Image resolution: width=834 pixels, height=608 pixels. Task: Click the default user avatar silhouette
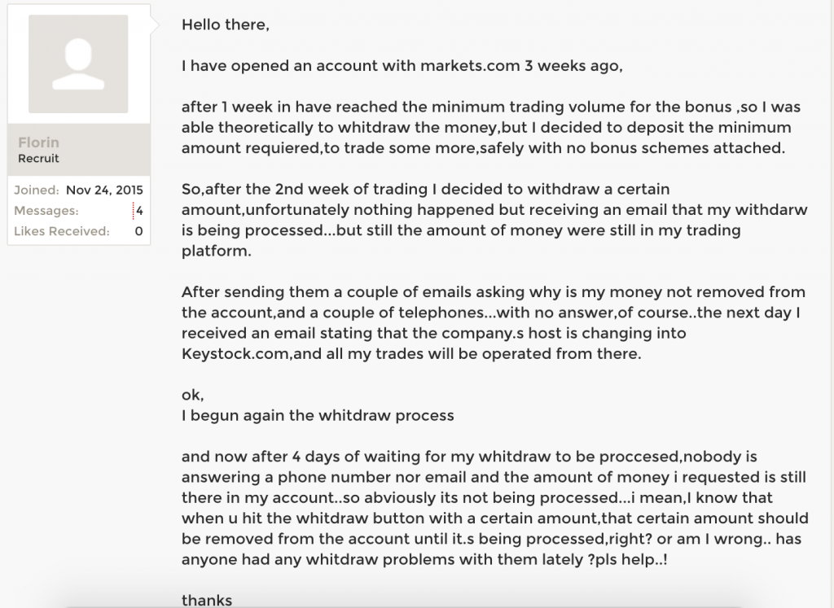(x=78, y=63)
